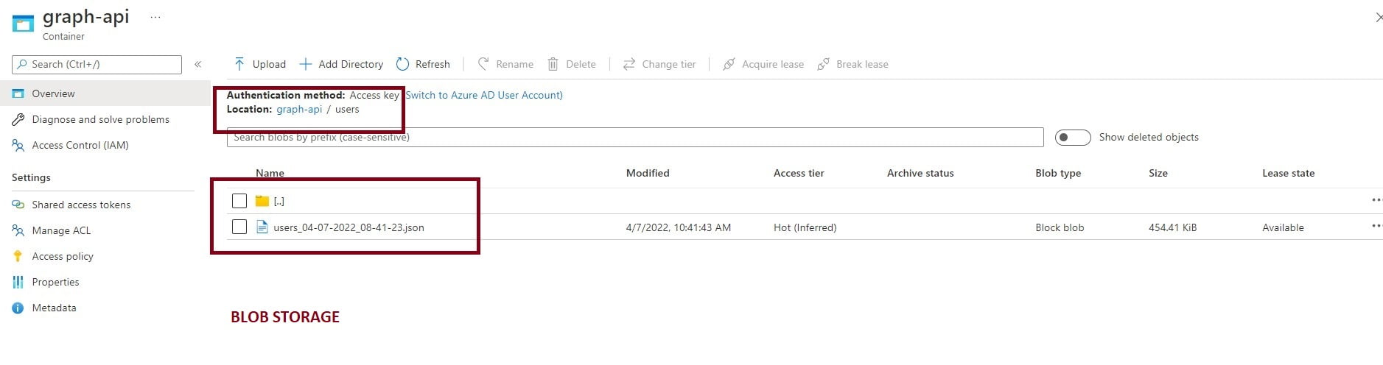The height and width of the screenshot is (365, 1383).
Task: Click the graph-api container icon in the header
Action: tap(23, 23)
